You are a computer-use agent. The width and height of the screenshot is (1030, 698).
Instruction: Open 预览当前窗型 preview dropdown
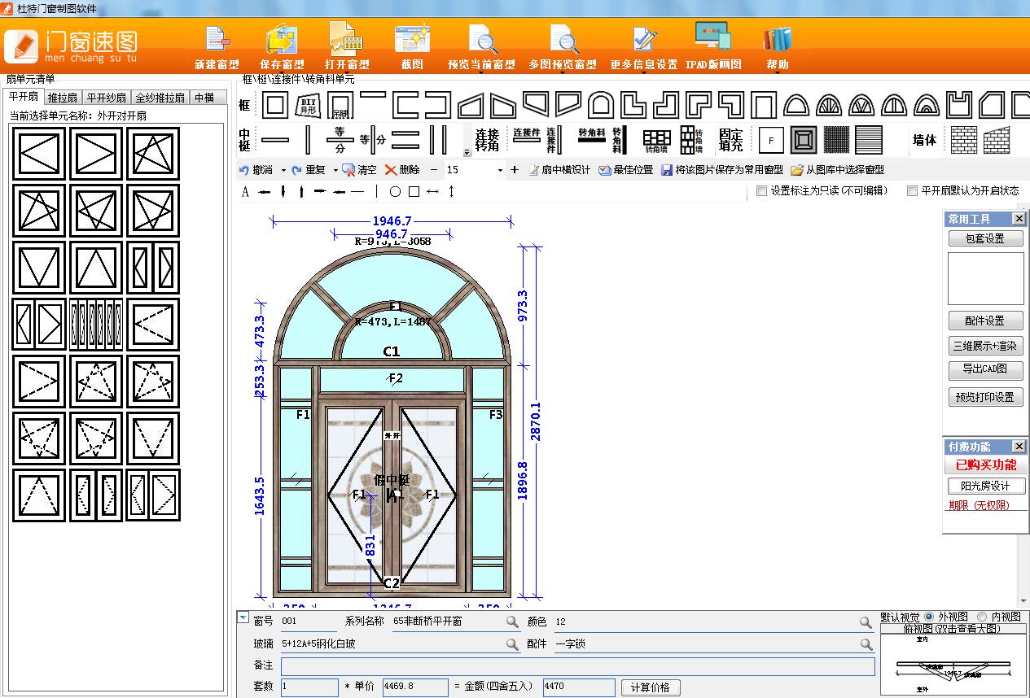[x=483, y=73]
